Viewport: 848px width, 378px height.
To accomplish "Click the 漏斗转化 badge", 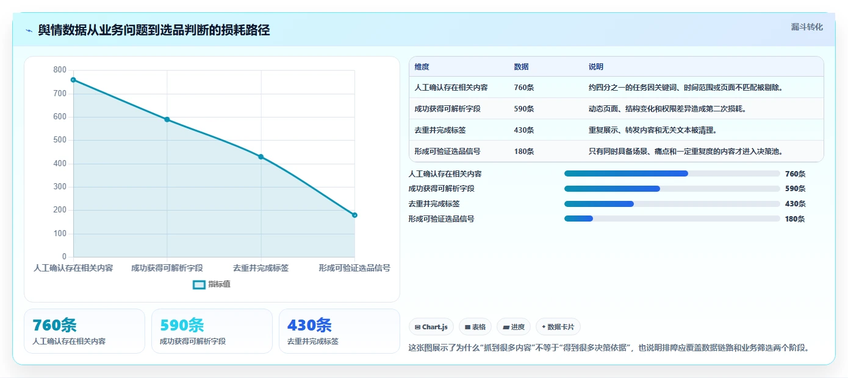I will pyautogui.click(x=807, y=27).
